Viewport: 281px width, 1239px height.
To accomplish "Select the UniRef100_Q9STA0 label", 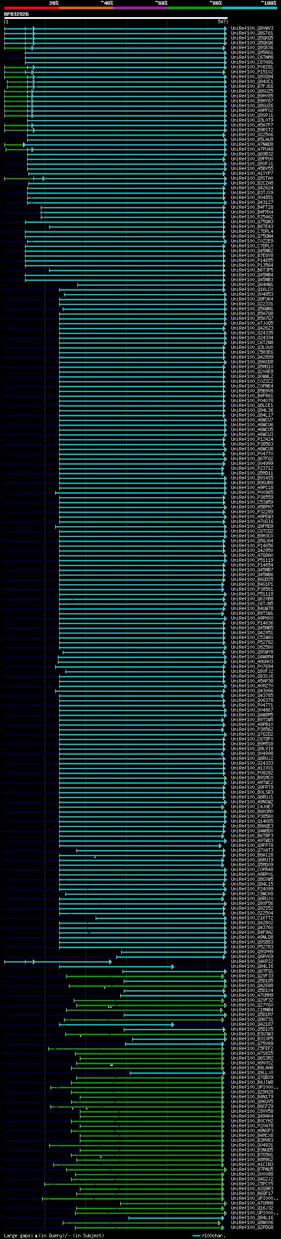I will coord(252,178).
